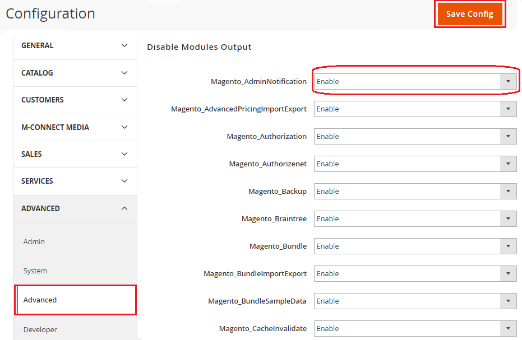This screenshot has width=522, height=340.
Task: Expand the SERVICES section
Action: tap(75, 181)
